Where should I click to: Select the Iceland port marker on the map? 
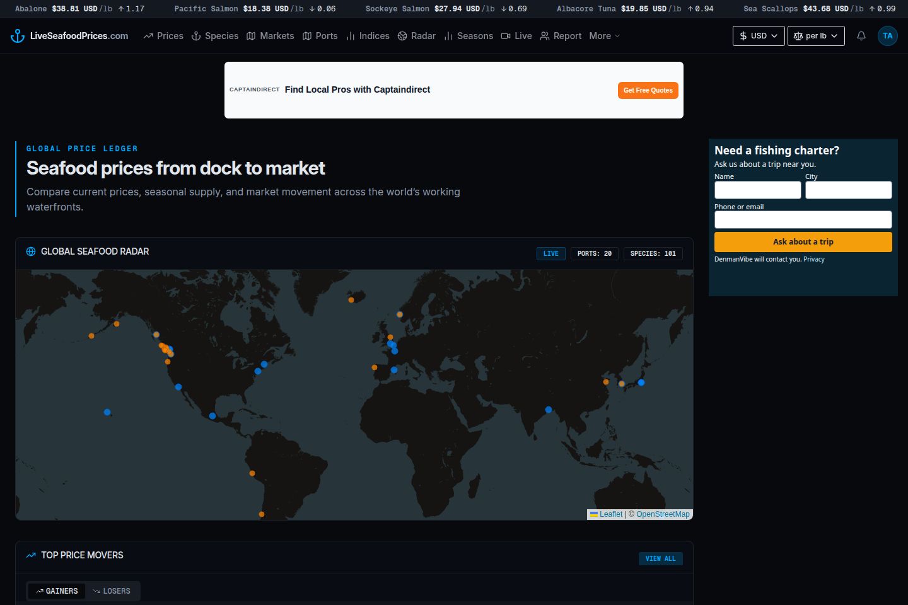coord(351,300)
